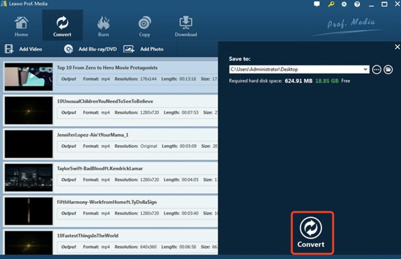Select the TaylorSwift-BadBlood video thumbnail
The image size is (401, 259).
click(29, 177)
